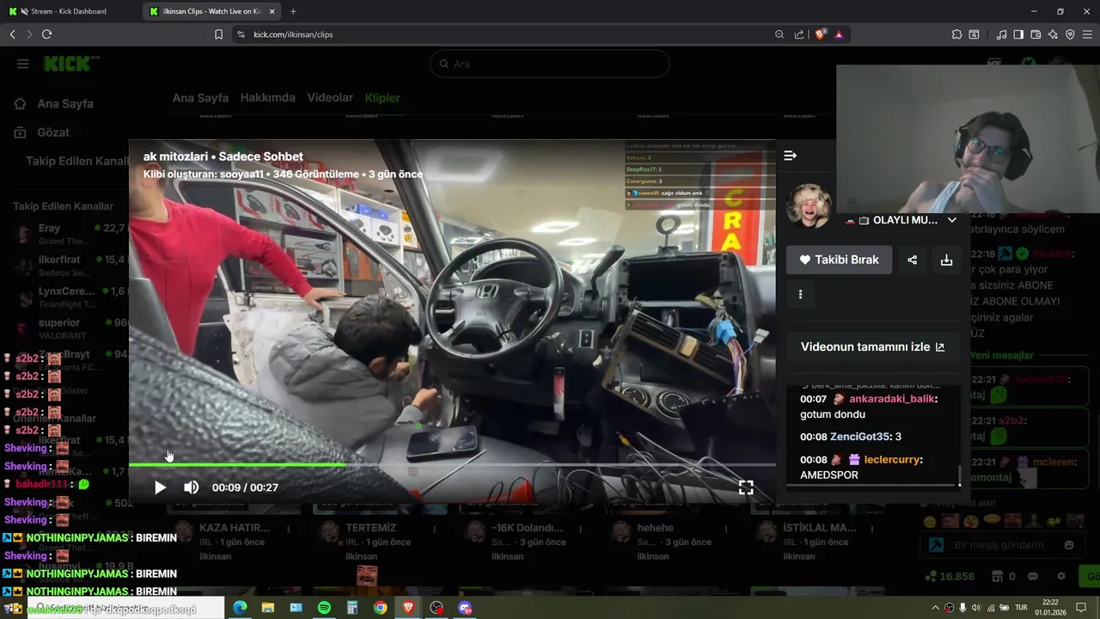Click the zoom-out magnifier in address bar
The width and height of the screenshot is (1100, 619).
[779, 34]
